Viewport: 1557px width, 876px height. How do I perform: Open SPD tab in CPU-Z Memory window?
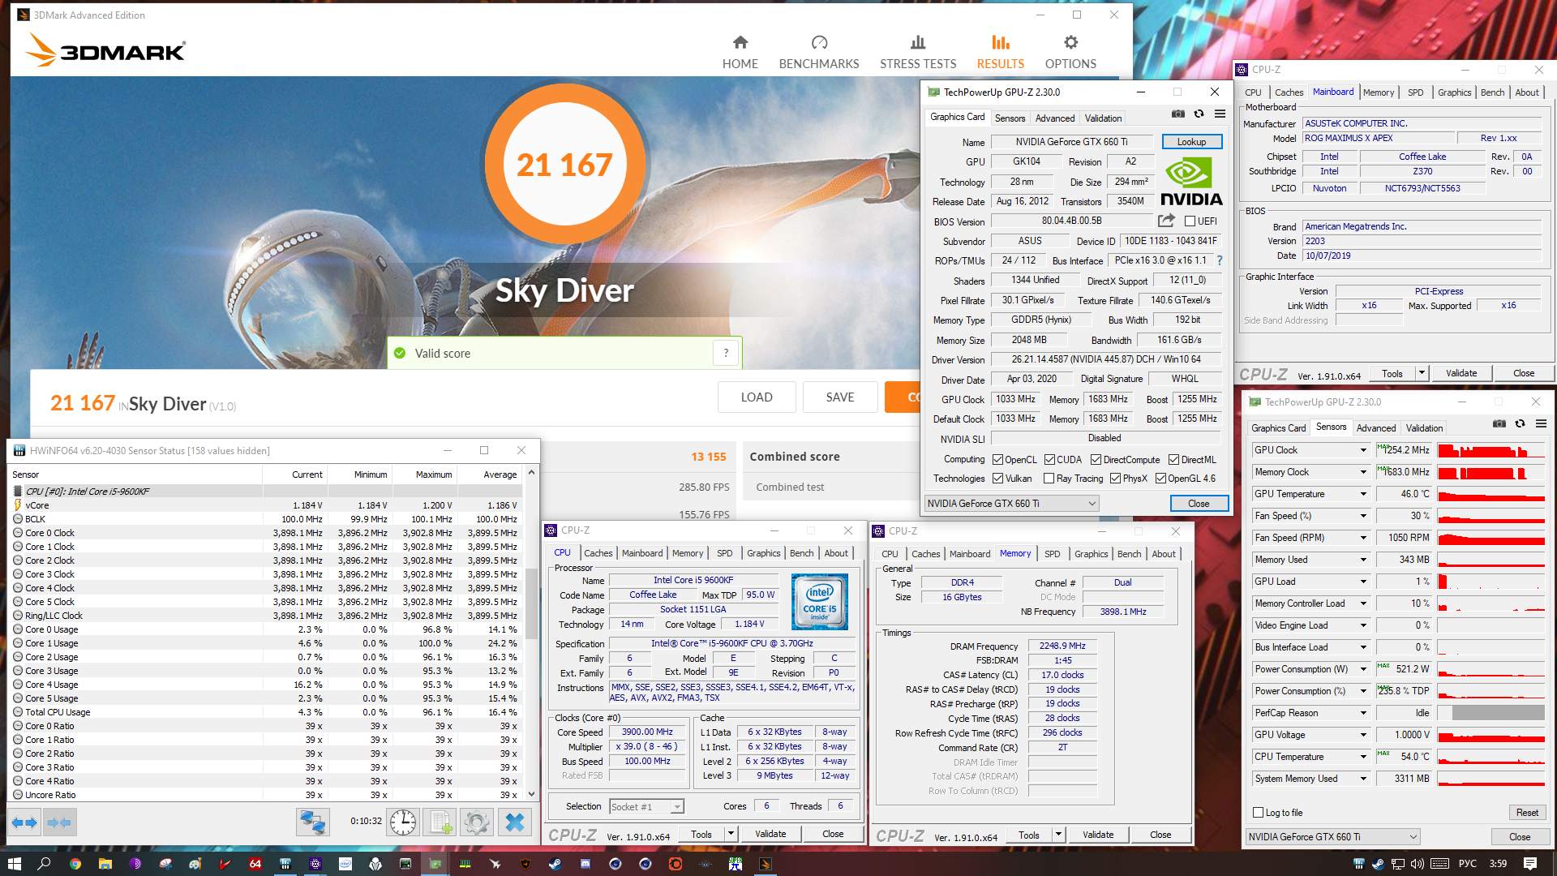click(x=1052, y=554)
